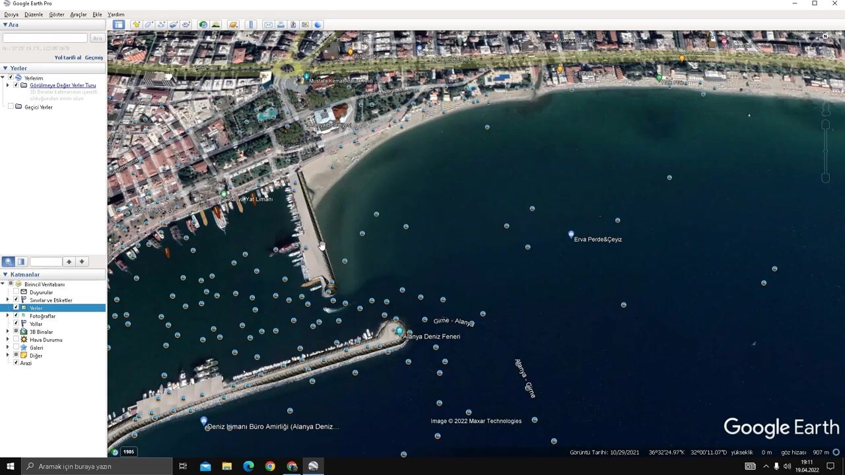Open the Dosya menu
This screenshot has width=845, height=475.
tap(11, 14)
